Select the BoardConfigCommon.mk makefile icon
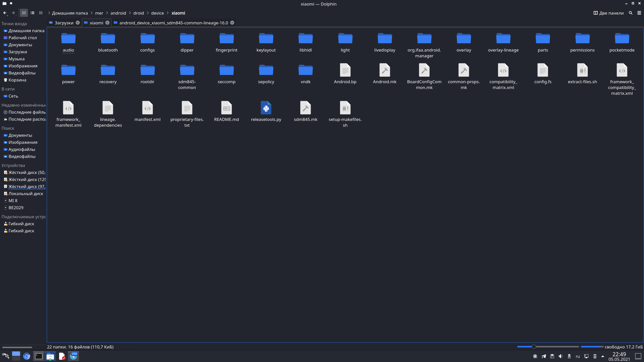Image resolution: width=644 pixels, height=362 pixels. click(x=424, y=70)
